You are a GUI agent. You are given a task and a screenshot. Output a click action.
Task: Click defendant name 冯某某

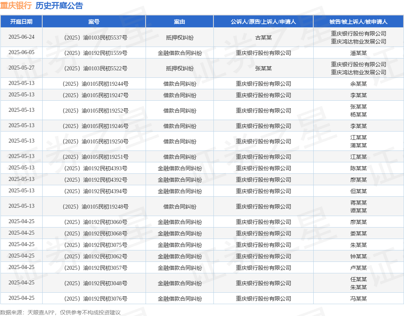358,299
